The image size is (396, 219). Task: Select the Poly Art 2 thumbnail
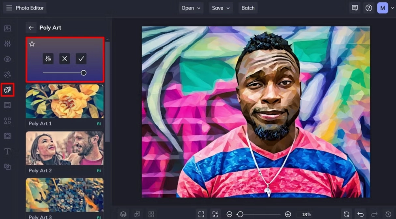(65, 148)
